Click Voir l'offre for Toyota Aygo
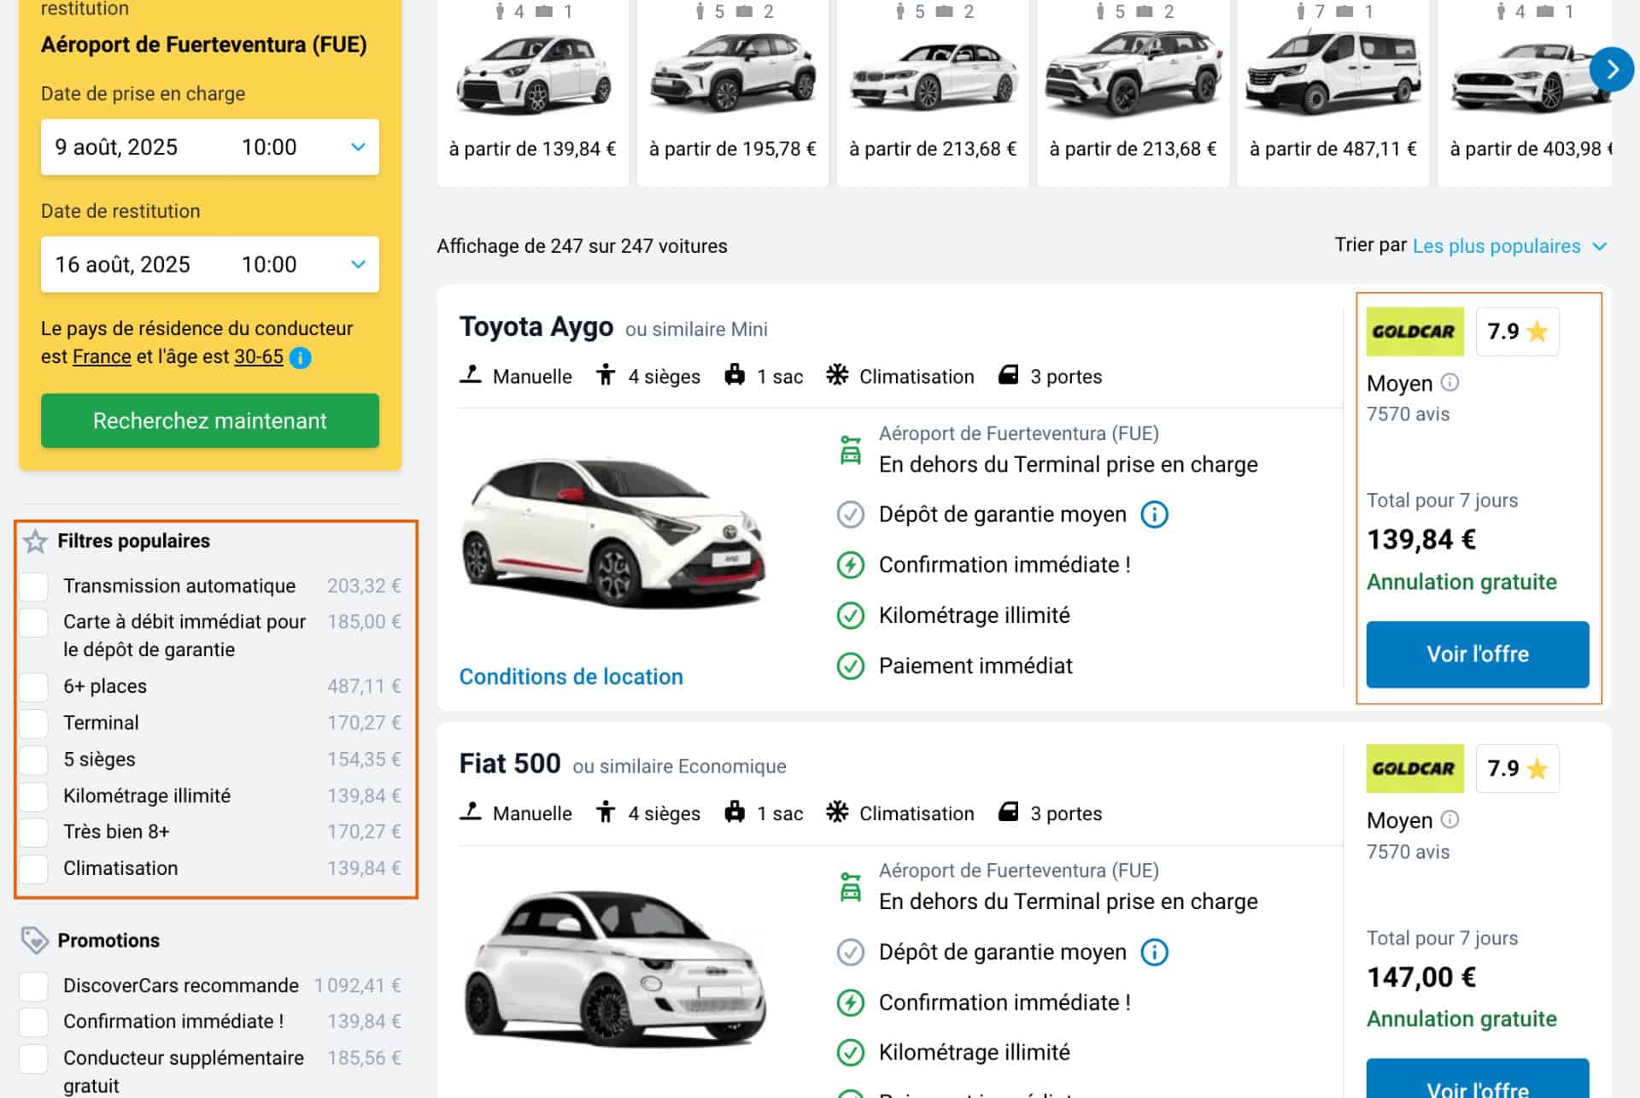Image resolution: width=1640 pixels, height=1098 pixels. [x=1478, y=655]
